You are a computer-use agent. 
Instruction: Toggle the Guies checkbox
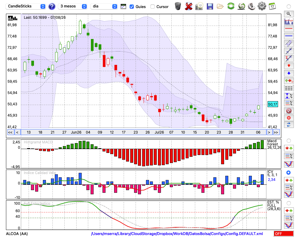pos(131,7)
